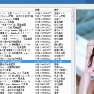Select the model cell Evelyn艾莉

coord(60,16)
